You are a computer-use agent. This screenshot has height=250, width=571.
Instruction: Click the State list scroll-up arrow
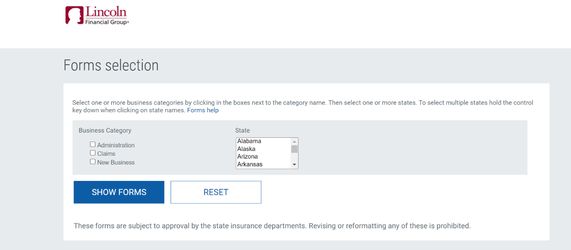pyautogui.click(x=294, y=141)
